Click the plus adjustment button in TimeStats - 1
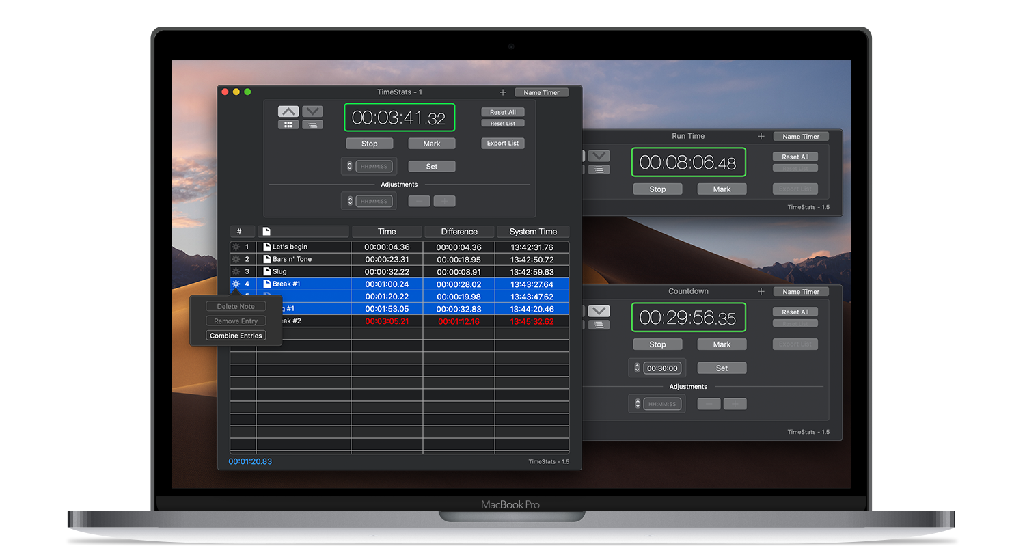1025x557 pixels. tap(444, 201)
